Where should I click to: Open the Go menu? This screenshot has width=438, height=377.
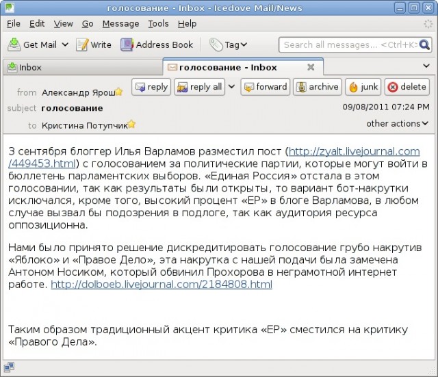coord(88,24)
